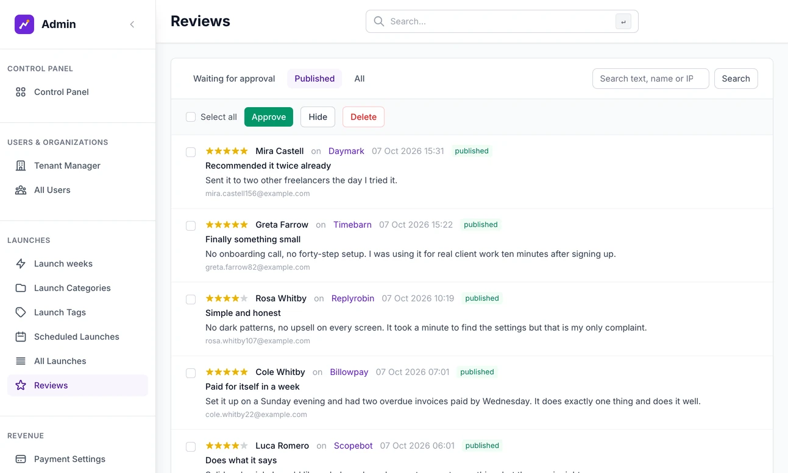Click the Hide button

click(318, 117)
